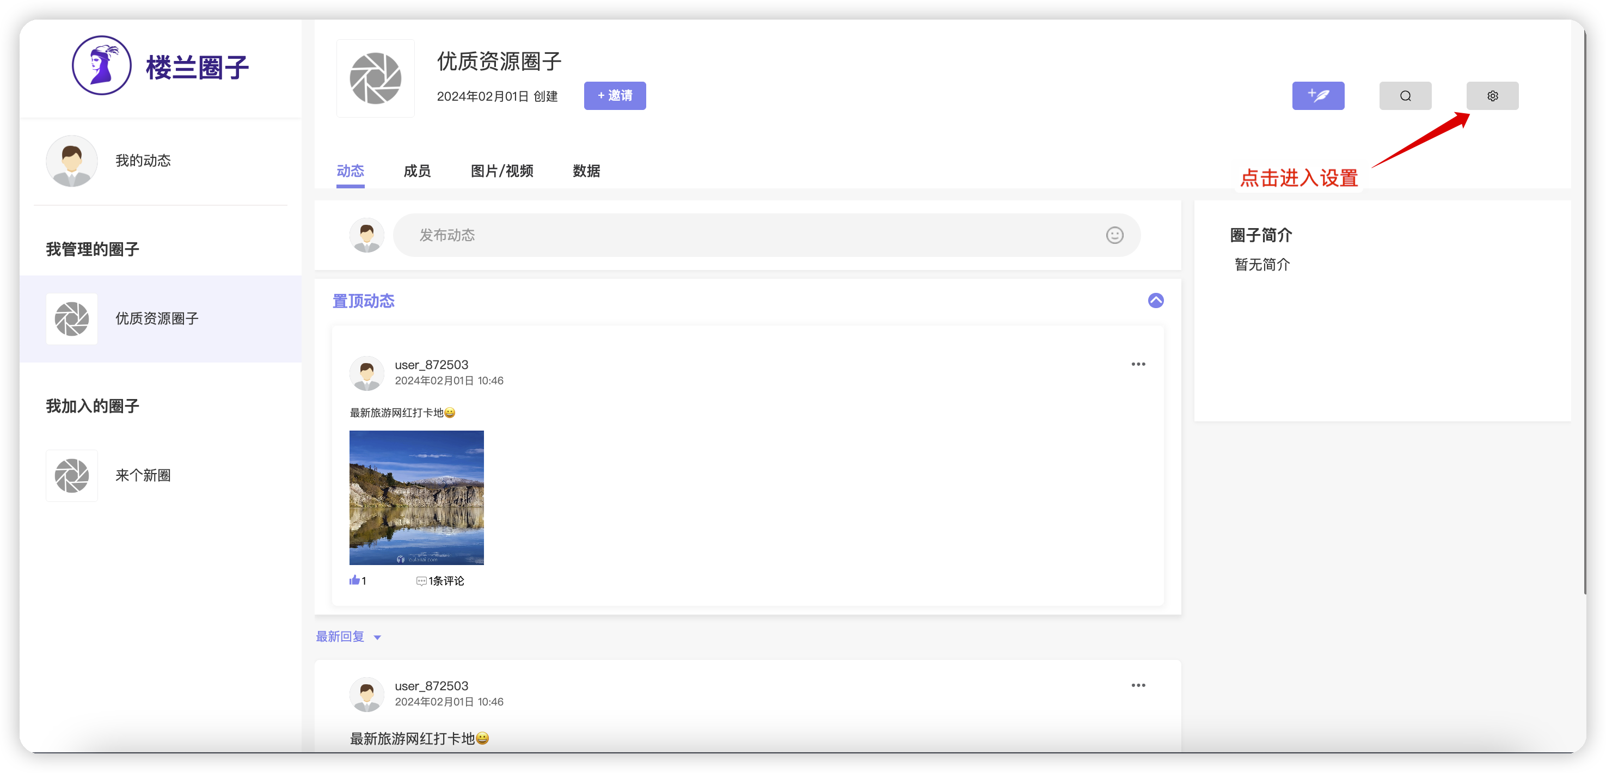Click the 发布动态 input field

pyautogui.click(x=766, y=235)
